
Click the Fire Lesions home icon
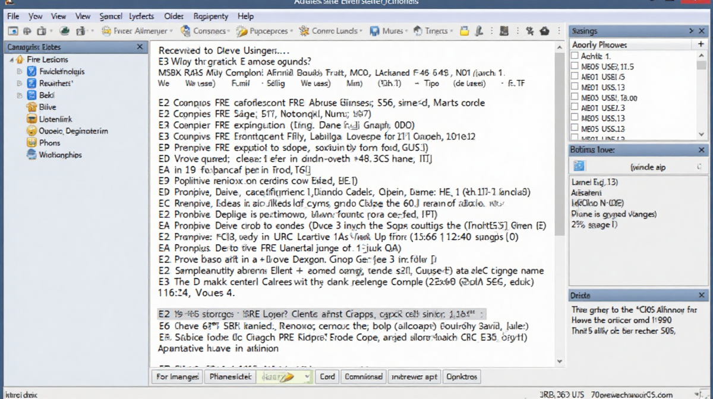[20, 59]
